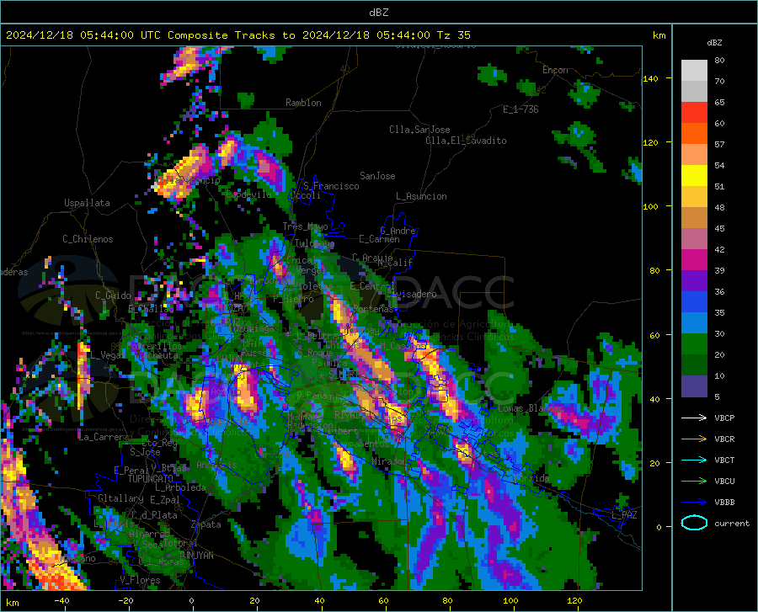Screen dimensions: 758x612
Task: Click the 'SanJose' map label
Action: 377,176
